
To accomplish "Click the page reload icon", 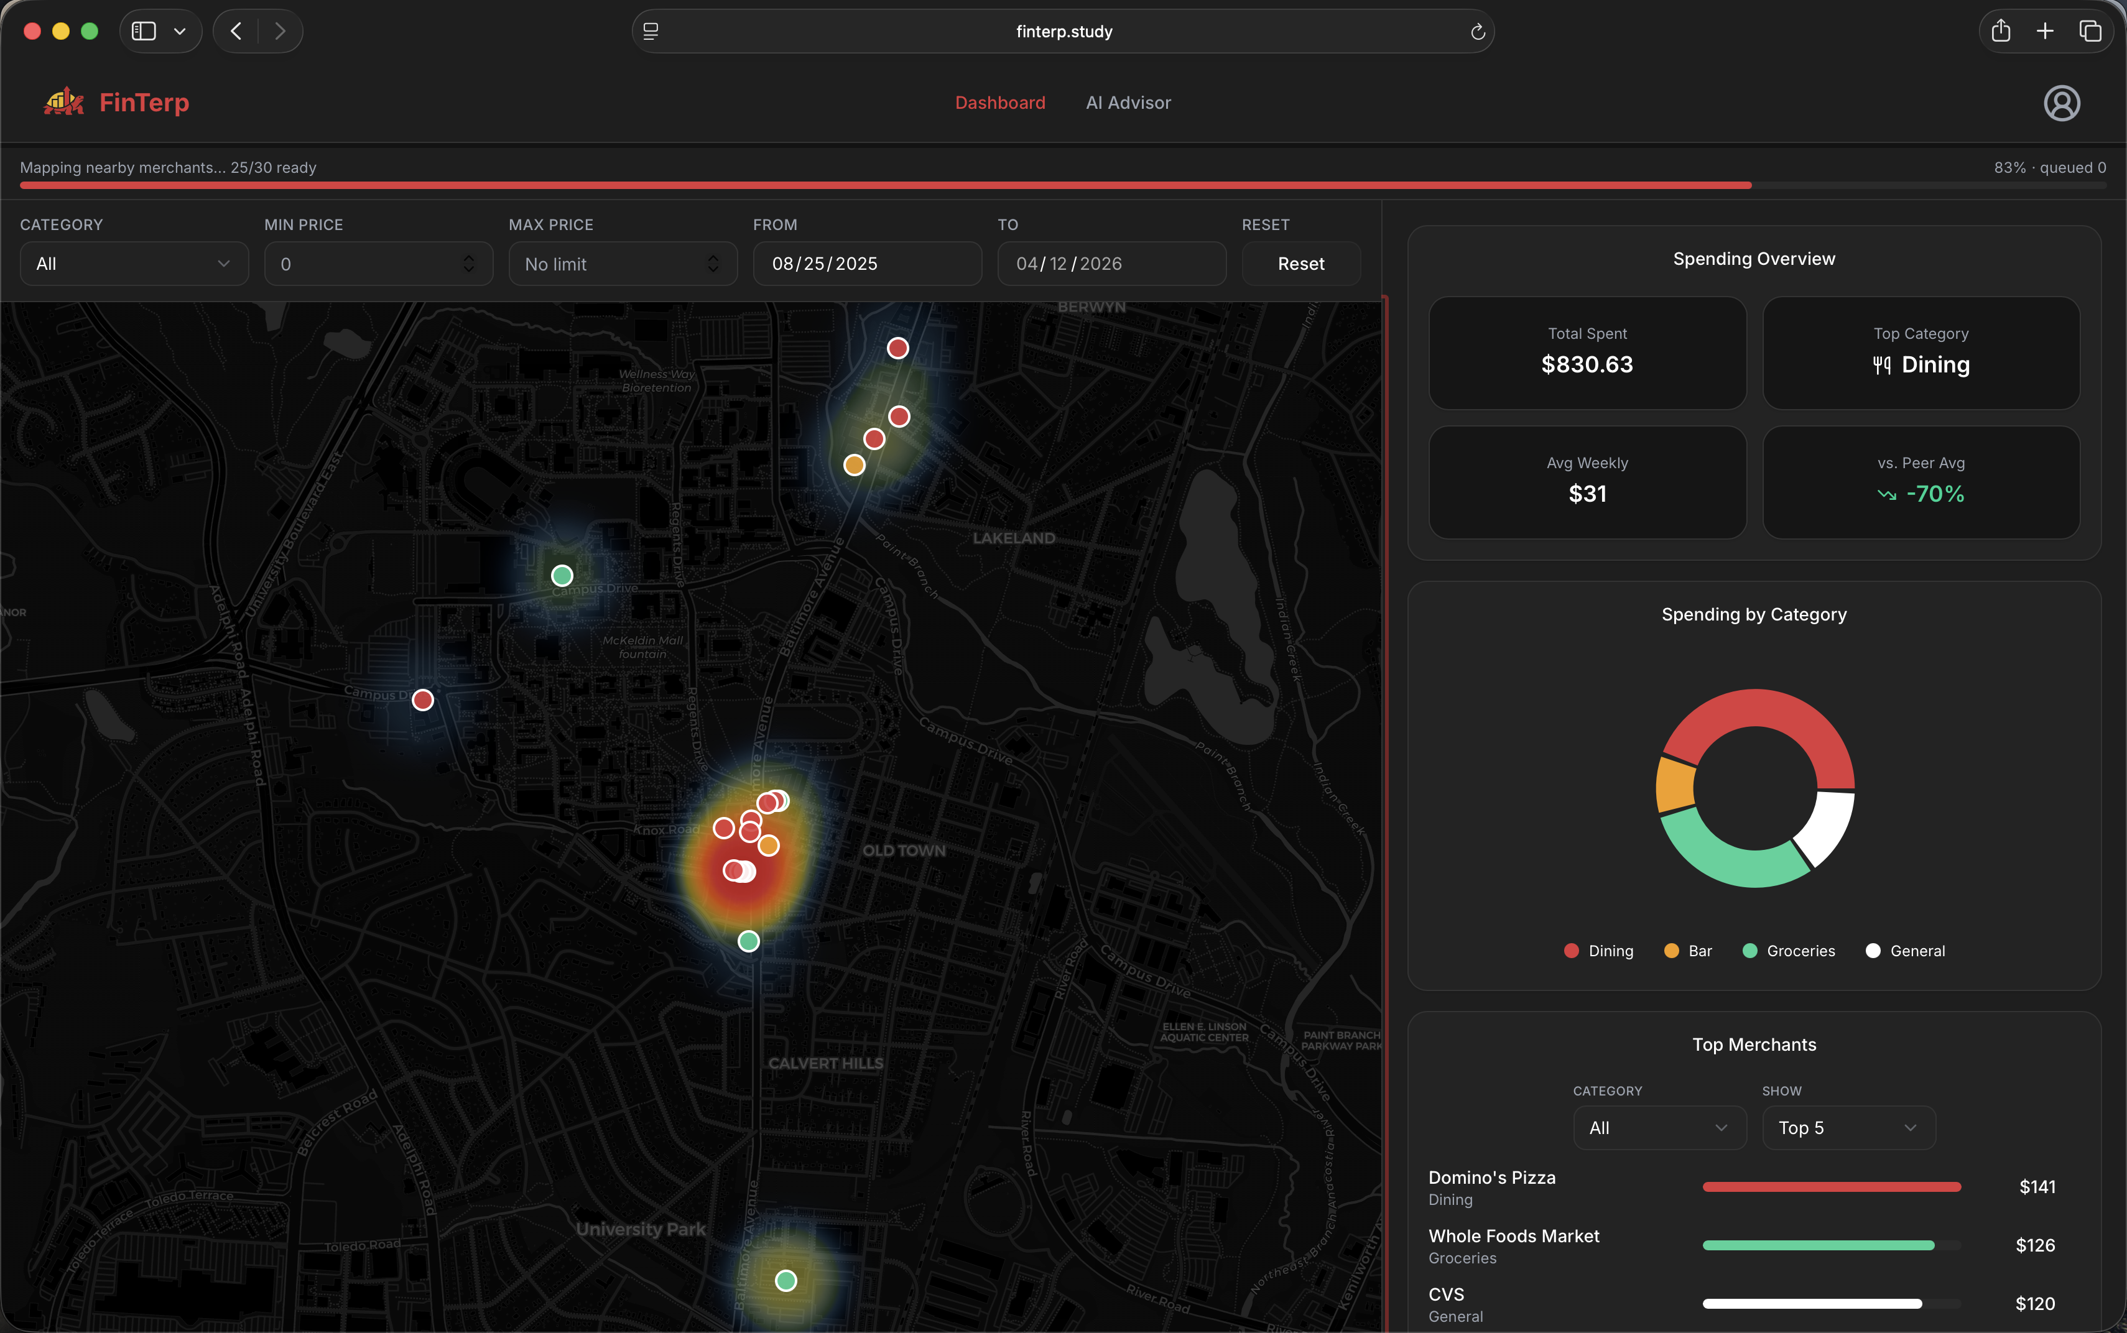I will 1477,32.
